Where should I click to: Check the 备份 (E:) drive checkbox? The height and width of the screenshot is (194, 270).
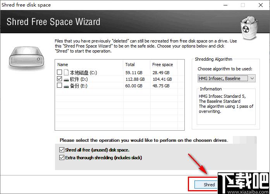[59, 85]
